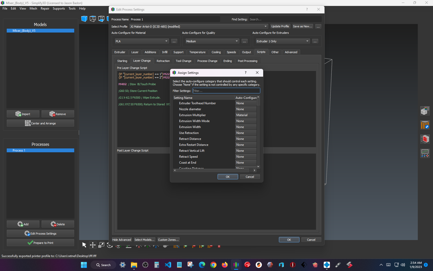
Task: Add a new process
Action: coord(23,224)
